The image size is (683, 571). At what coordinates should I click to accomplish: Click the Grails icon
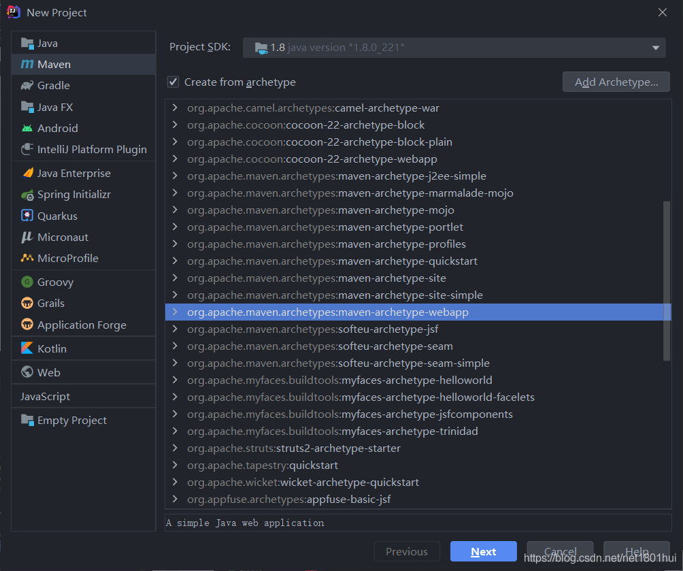[27, 303]
